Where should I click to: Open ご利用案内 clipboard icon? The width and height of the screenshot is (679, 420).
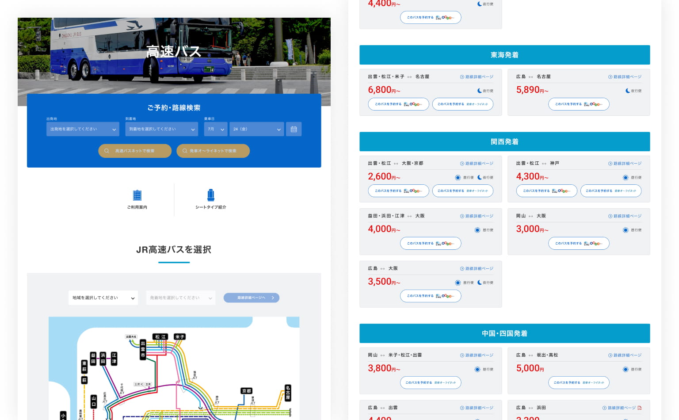[x=137, y=195]
